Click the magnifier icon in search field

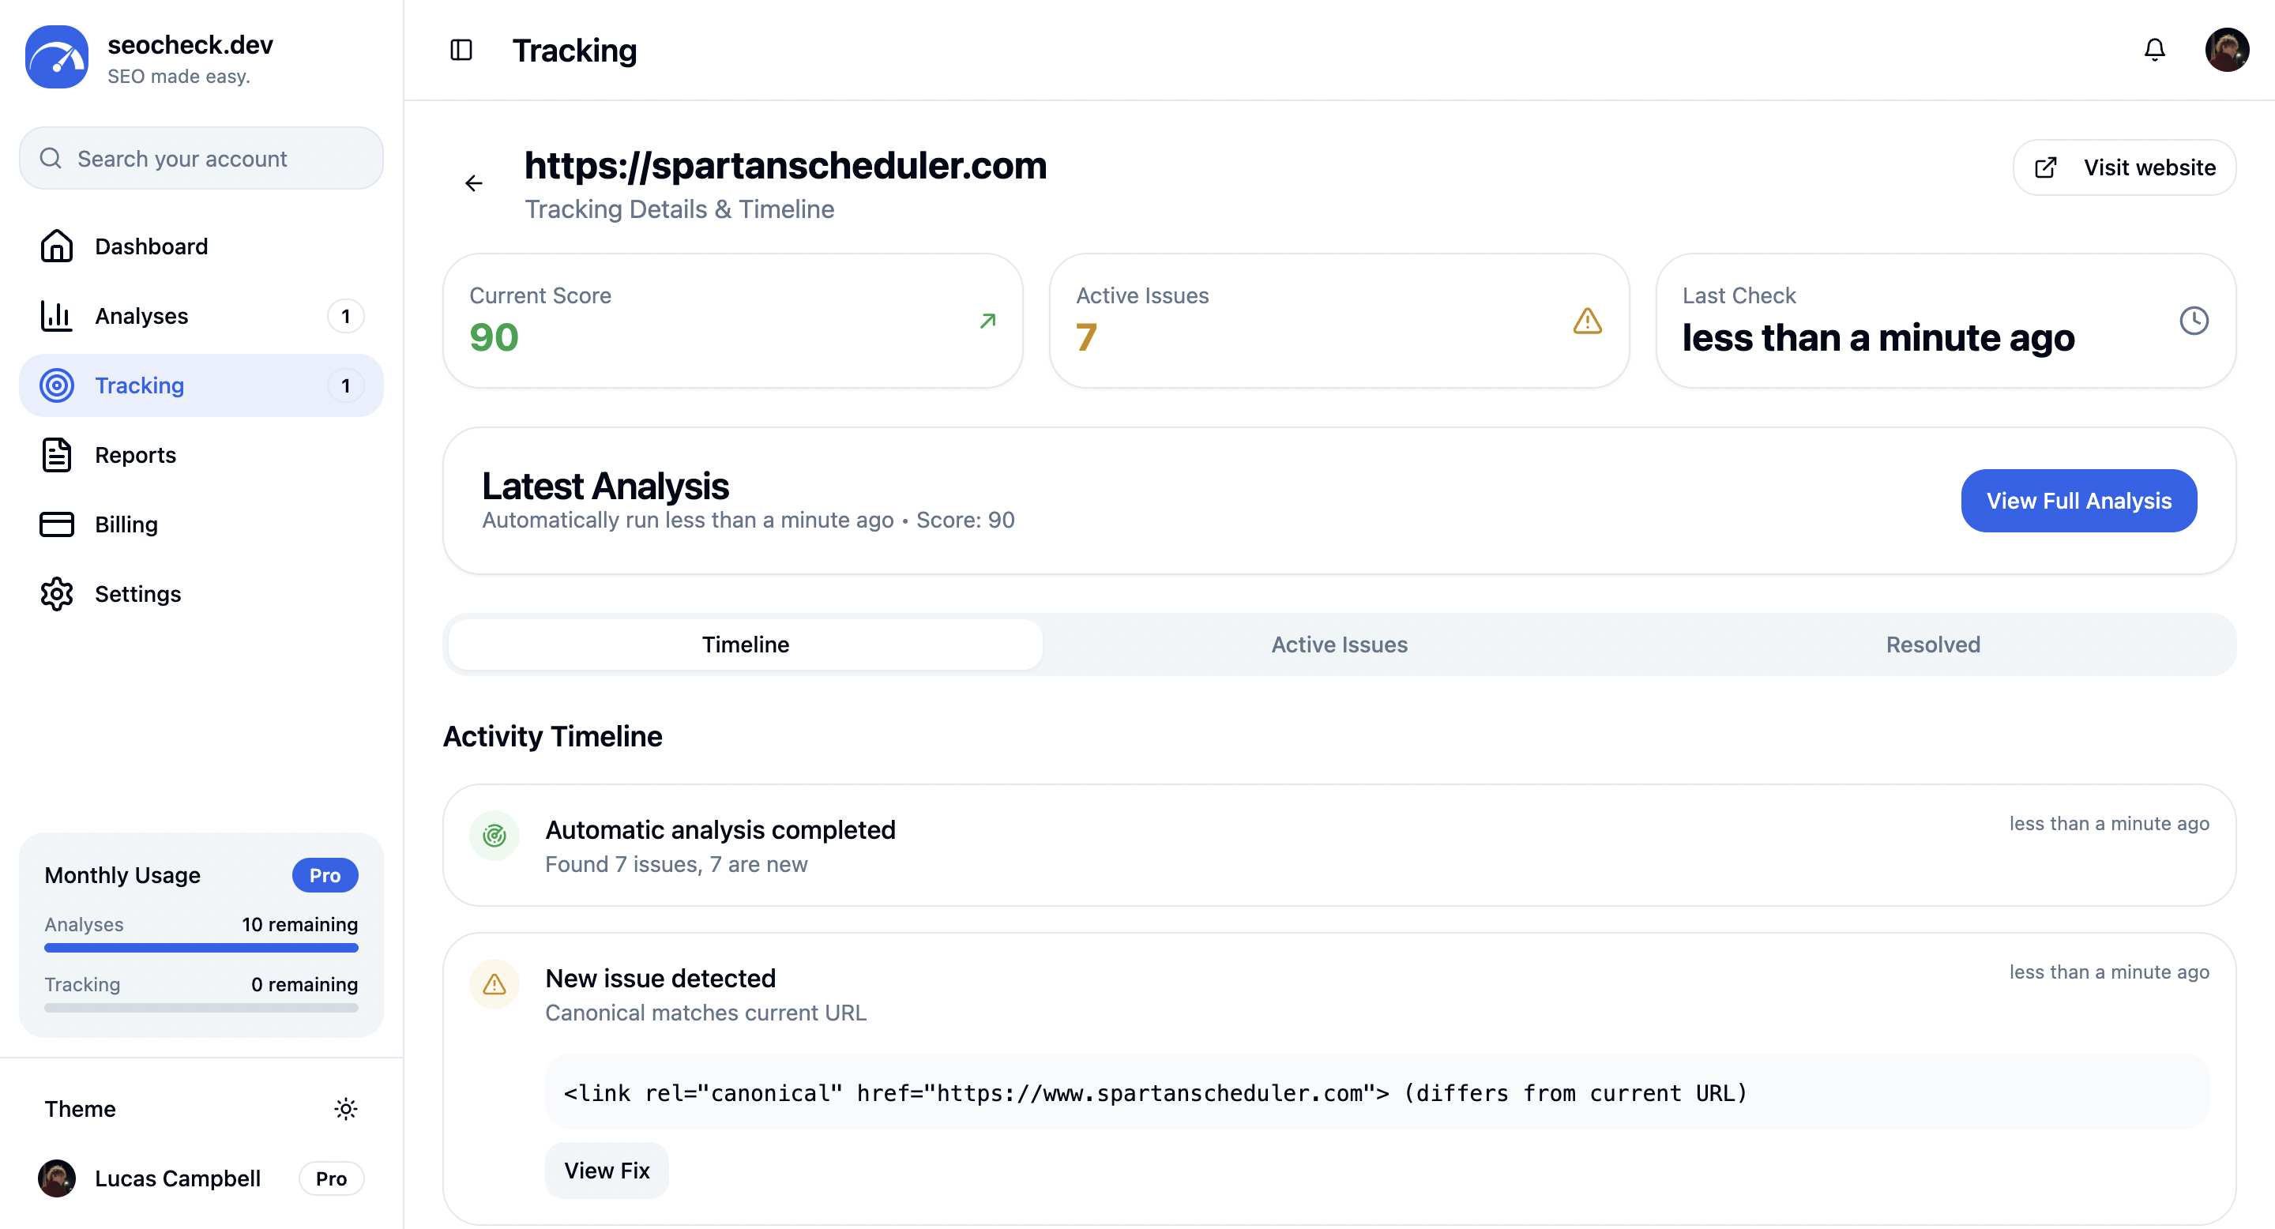[51, 159]
